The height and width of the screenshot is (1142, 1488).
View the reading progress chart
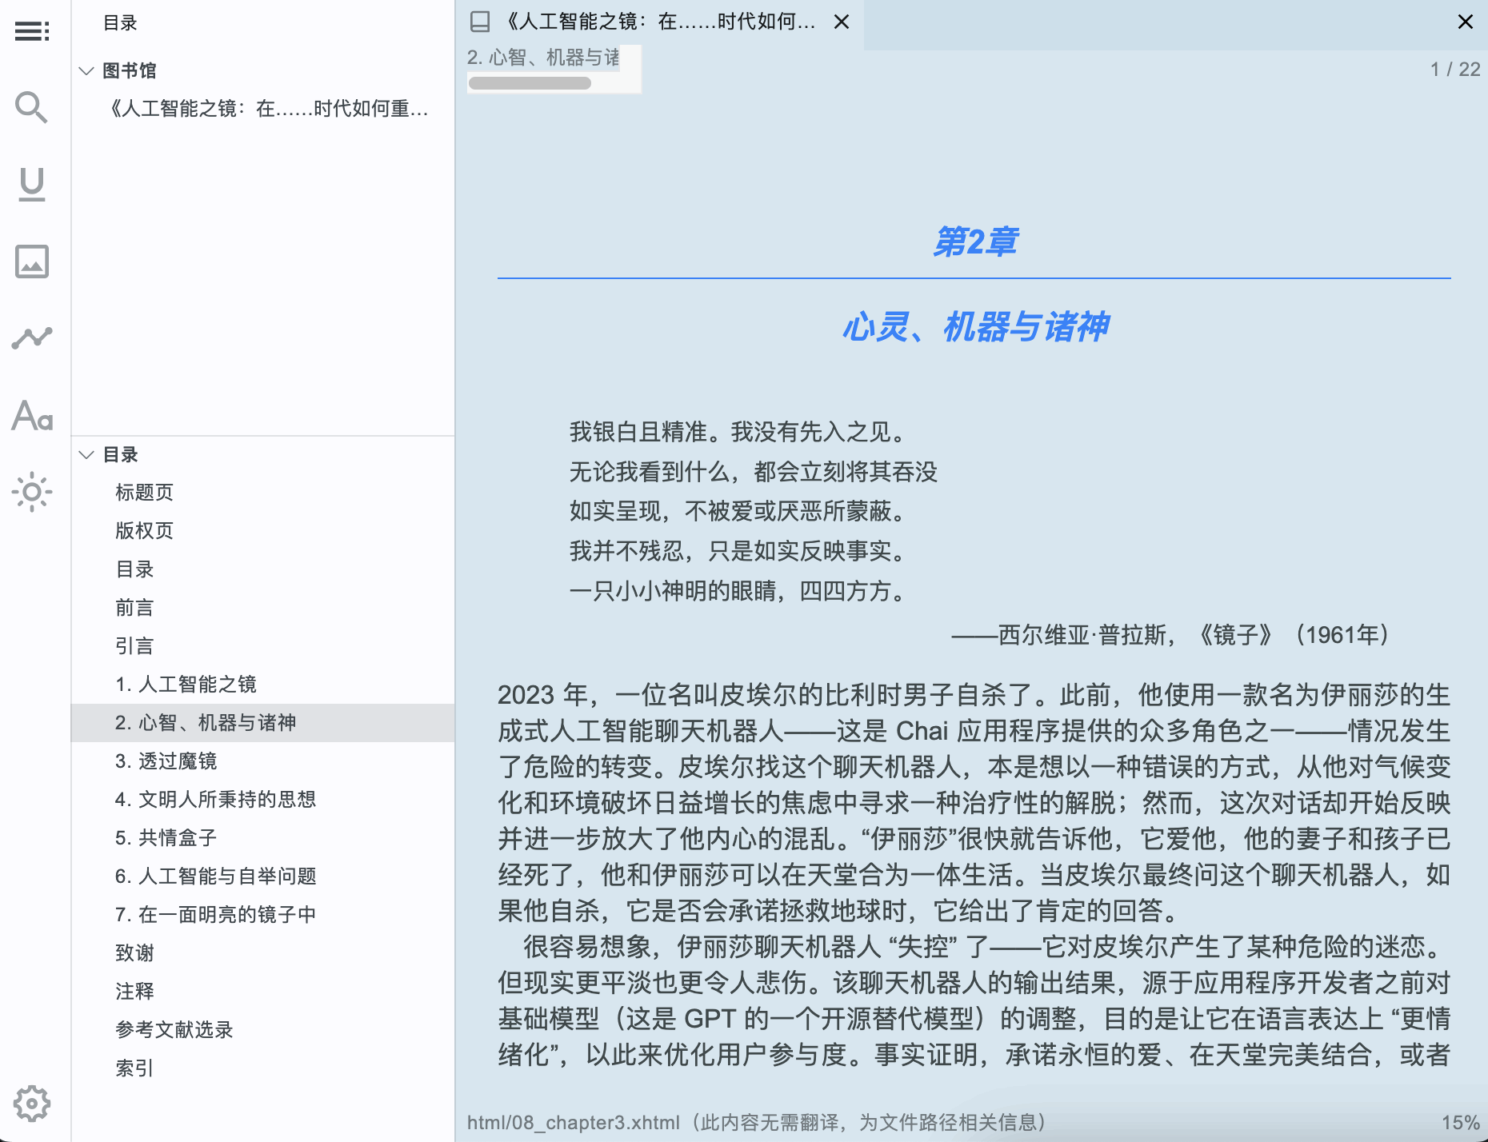(32, 337)
